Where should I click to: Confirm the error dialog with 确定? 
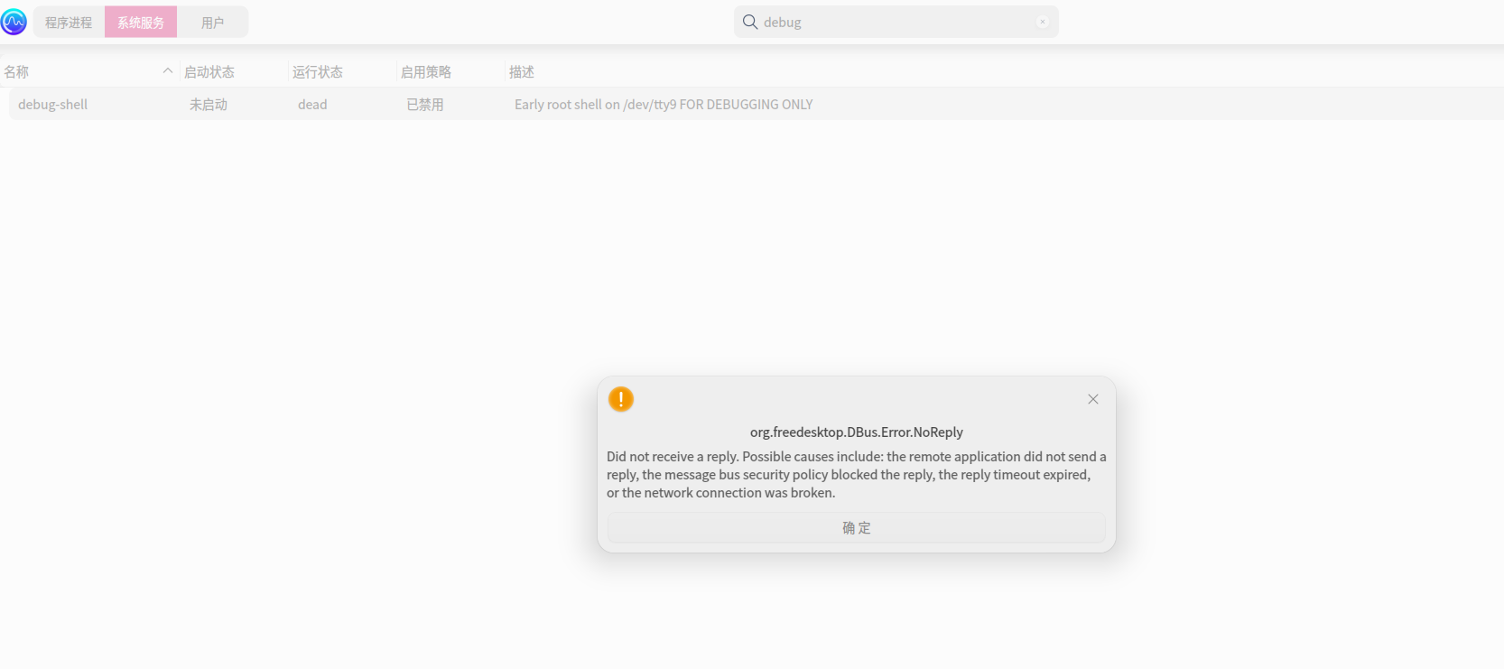(x=857, y=528)
